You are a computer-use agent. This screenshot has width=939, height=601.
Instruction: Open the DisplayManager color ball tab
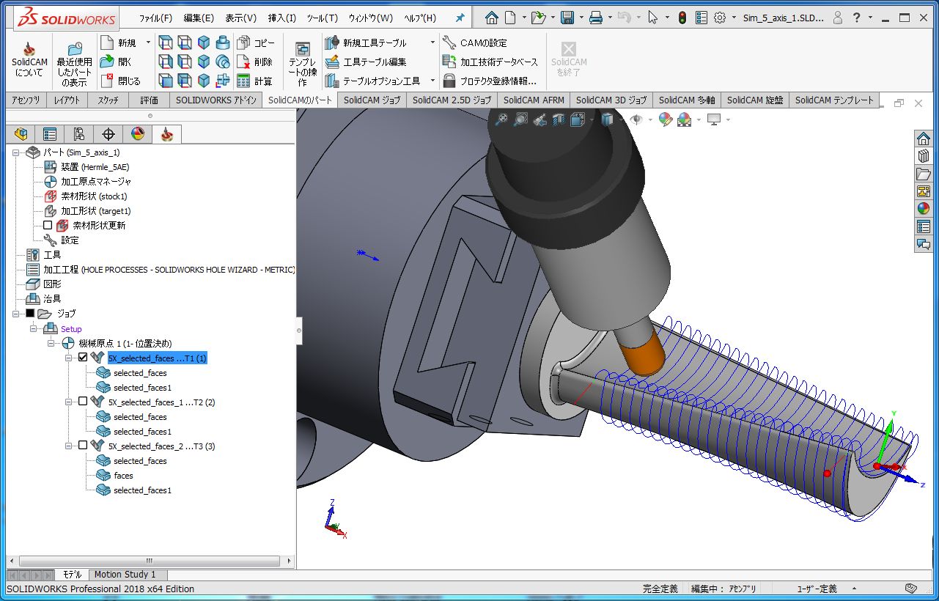coord(138,133)
